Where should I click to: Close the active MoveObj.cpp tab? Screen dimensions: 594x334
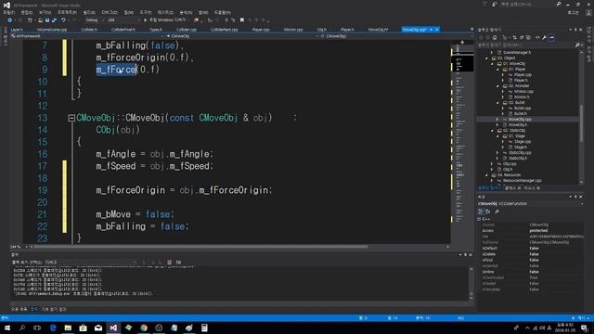click(x=437, y=29)
